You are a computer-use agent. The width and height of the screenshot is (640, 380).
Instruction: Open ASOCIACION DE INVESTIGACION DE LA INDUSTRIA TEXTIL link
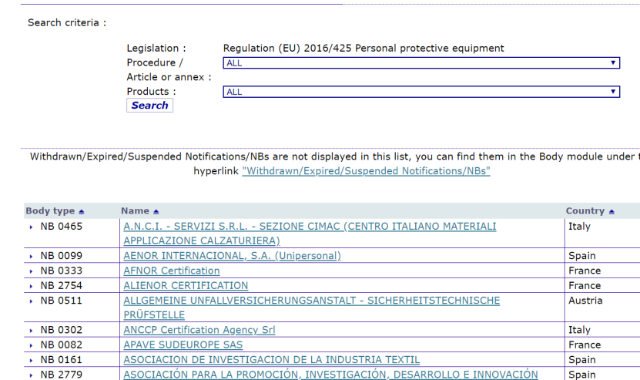coord(271,359)
